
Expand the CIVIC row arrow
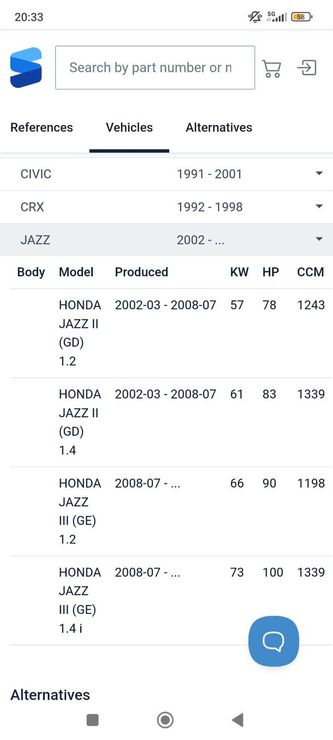319,174
